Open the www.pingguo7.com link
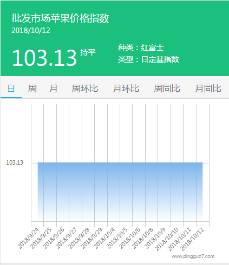229x265 pixels. pyautogui.click(x=193, y=256)
